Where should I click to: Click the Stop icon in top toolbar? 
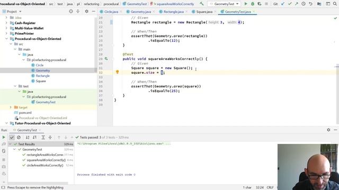pyautogui.click(x=266, y=4)
